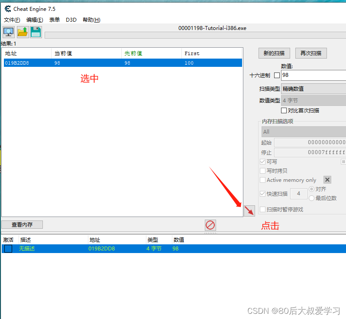Click the 当前值 column header
Viewport: 346px width, 319px height.
[x=86, y=53]
